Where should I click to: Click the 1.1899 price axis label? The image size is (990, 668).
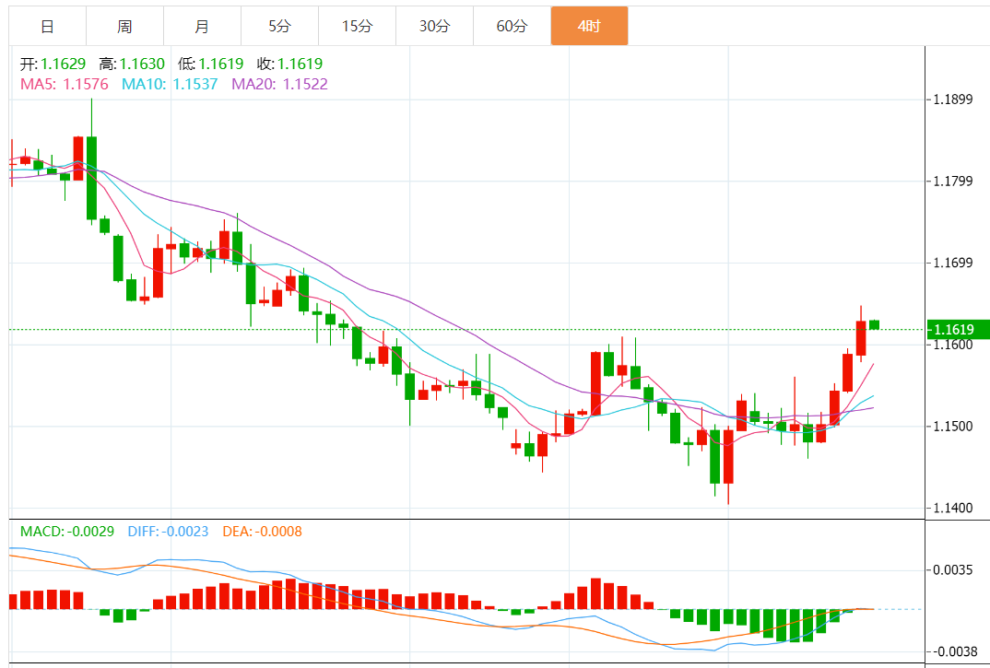coord(953,100)
